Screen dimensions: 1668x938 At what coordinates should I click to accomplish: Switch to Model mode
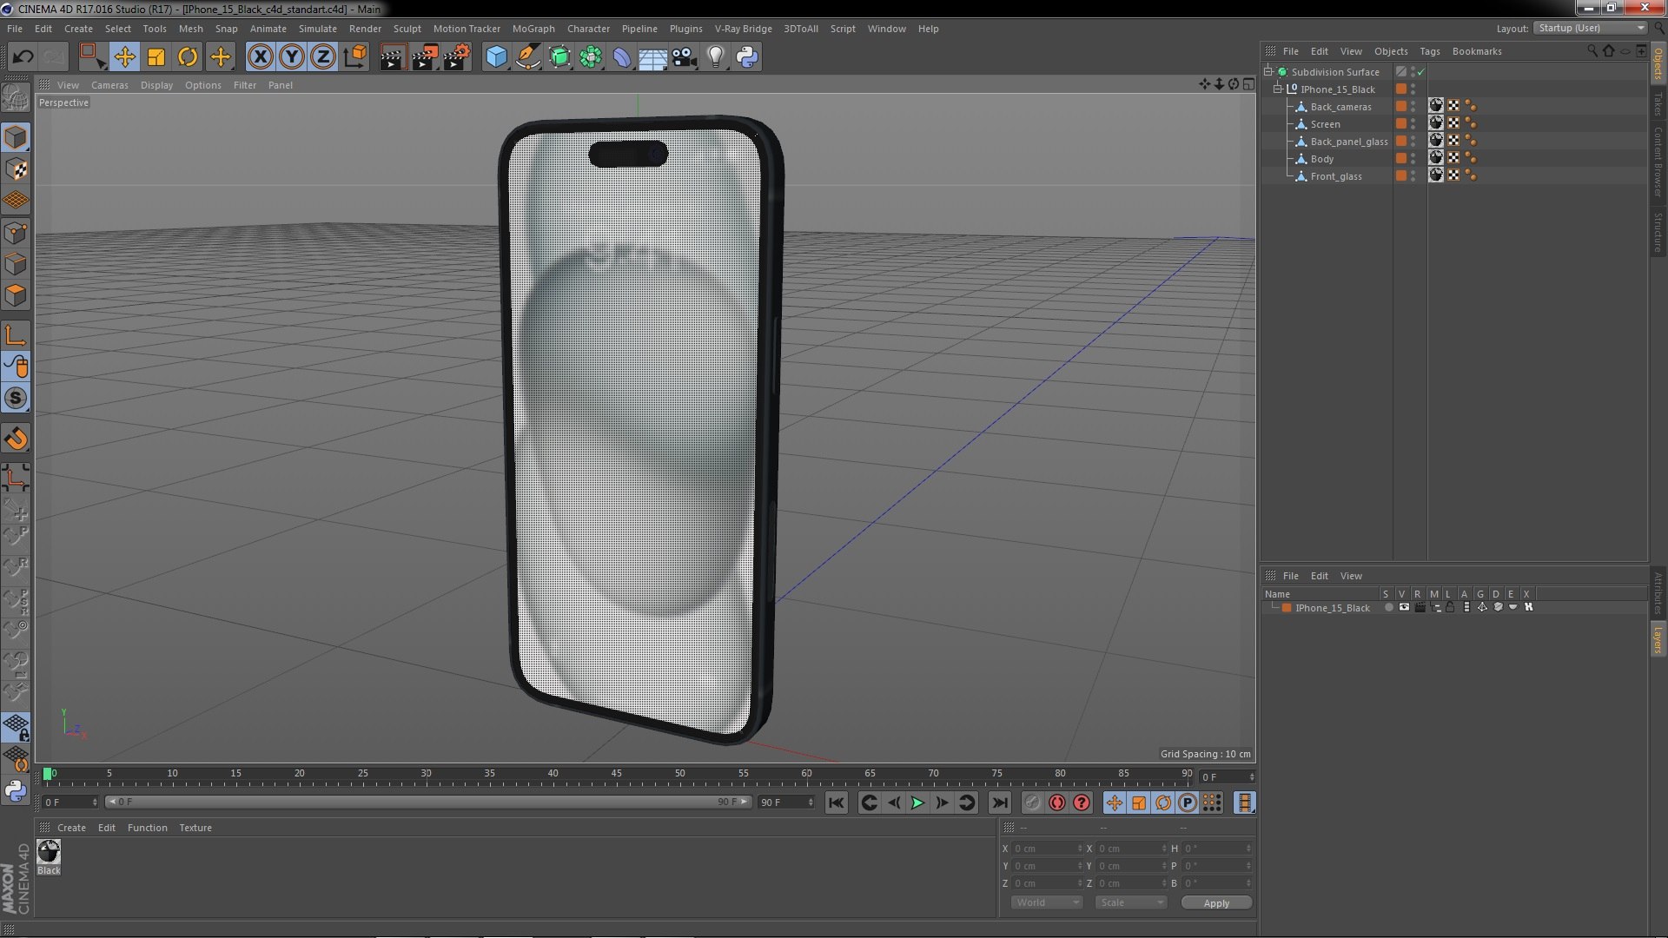point(16,137)
